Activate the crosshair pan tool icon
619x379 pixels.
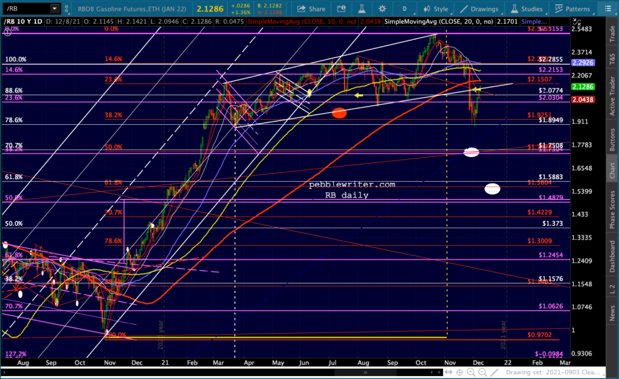point(459,372)
